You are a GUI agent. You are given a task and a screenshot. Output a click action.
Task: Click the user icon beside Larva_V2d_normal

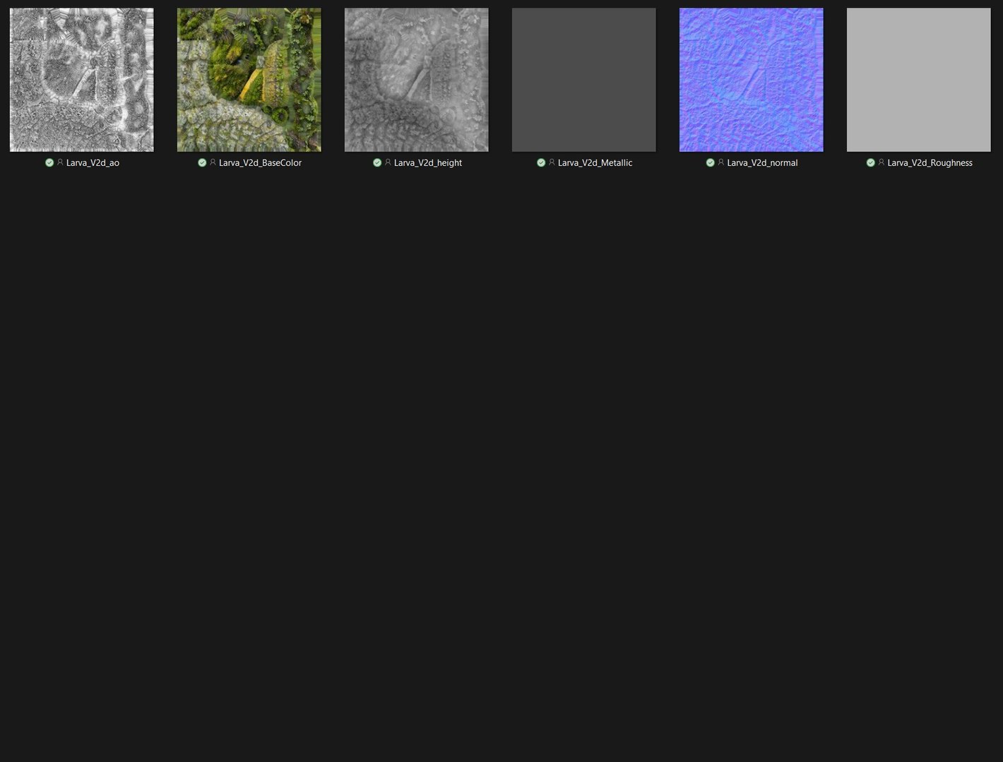[721, 162]
